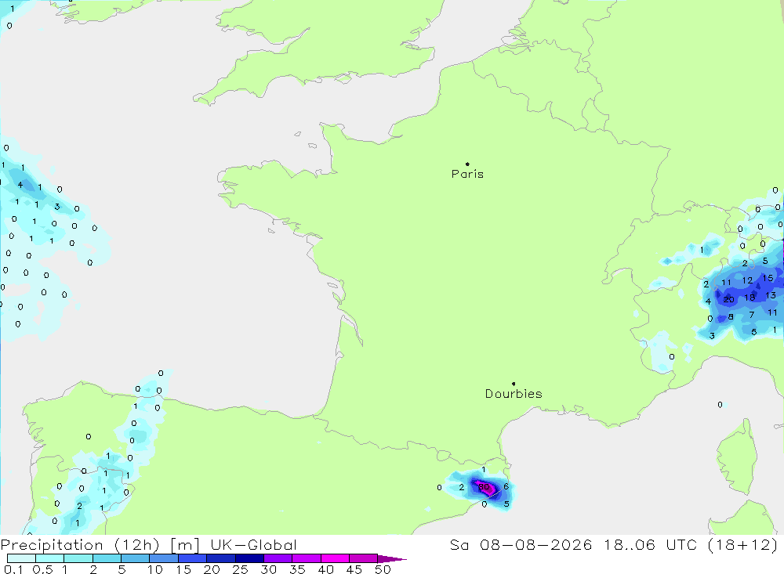Click the '6' value beside the 80 peak
Image resolution: width=784 pixels, height=574 pixels.
506,486
